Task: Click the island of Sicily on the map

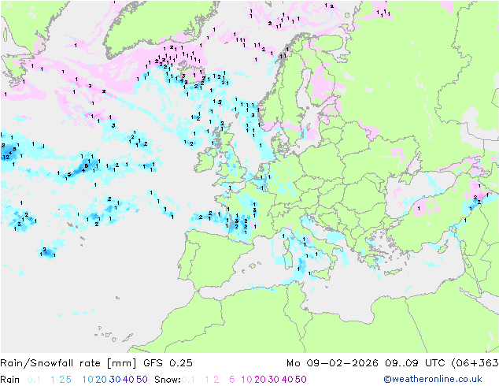Action: [x=321, y=273]
